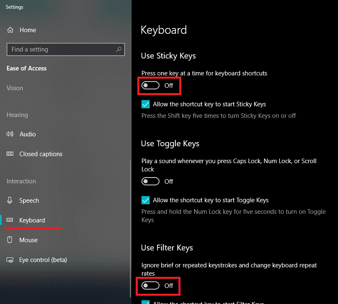Open Speech settings via the microphone icon
Viewport: 338px width, 304px height.
(x=10, y=200)
